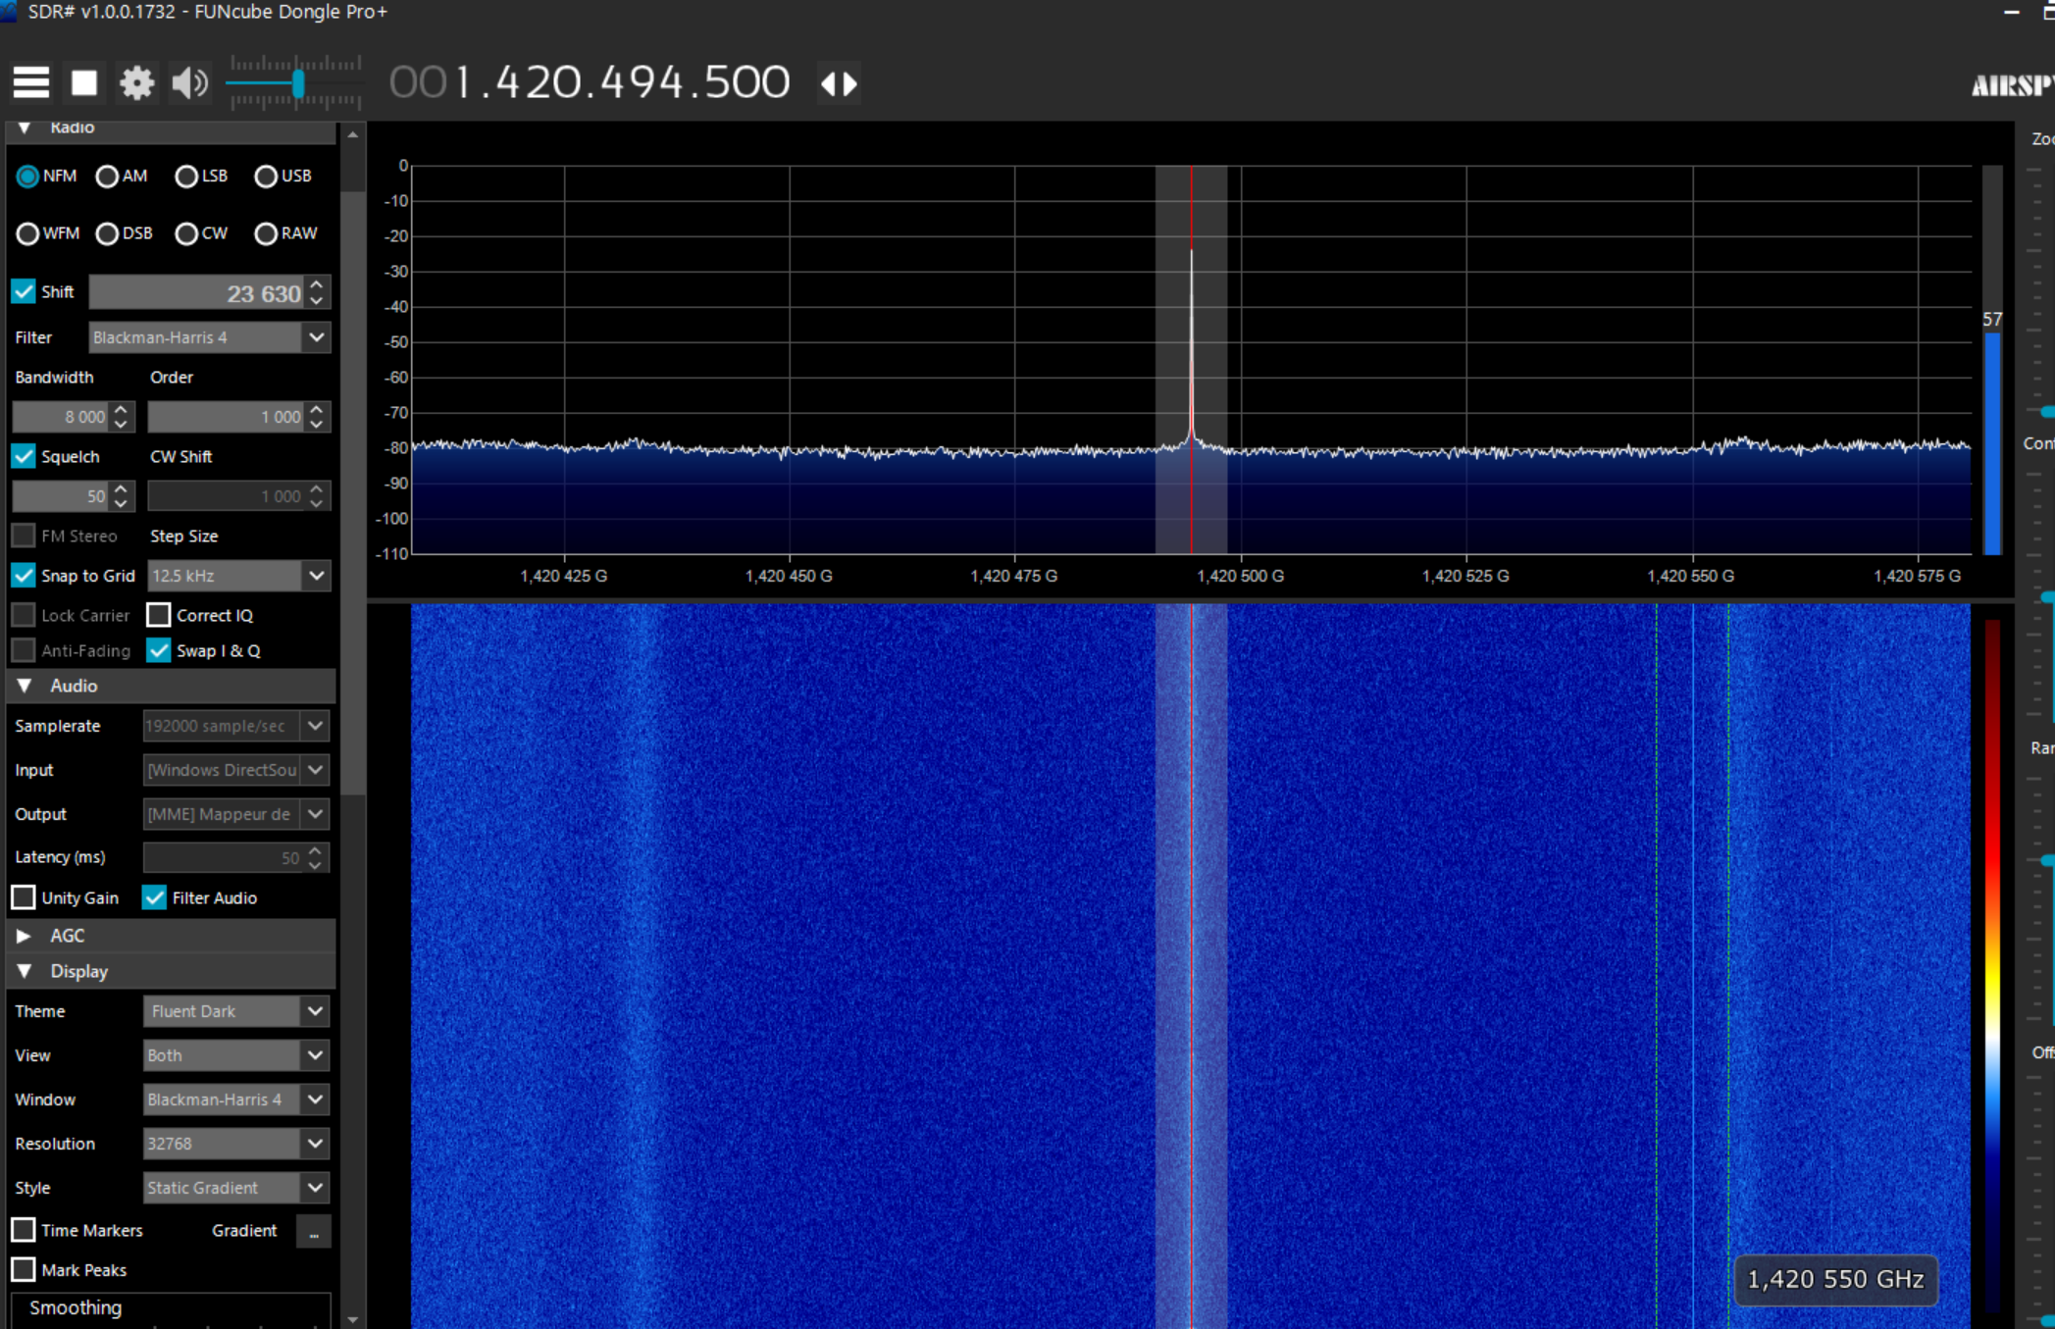Click the 1.420.494.500 frequency display

click(x=622, y=83)
